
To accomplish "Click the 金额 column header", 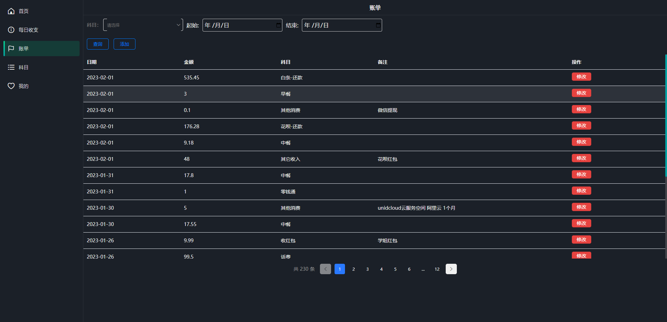I will point(189,62).
